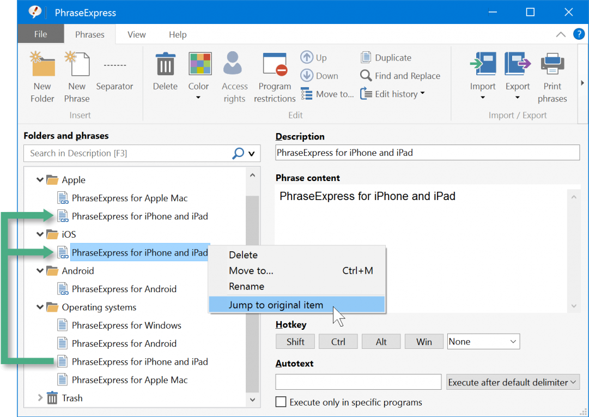This screenshot has width=589, height=417.
Task: Open the File tab
Action: (x=40, y=34)
